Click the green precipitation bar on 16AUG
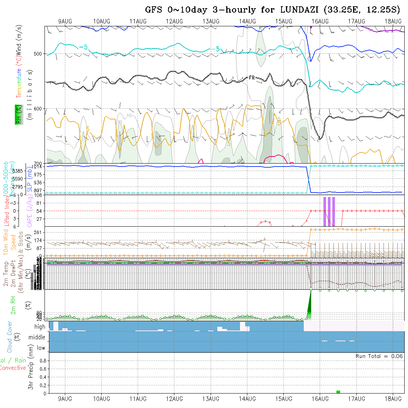 point(338,392)
